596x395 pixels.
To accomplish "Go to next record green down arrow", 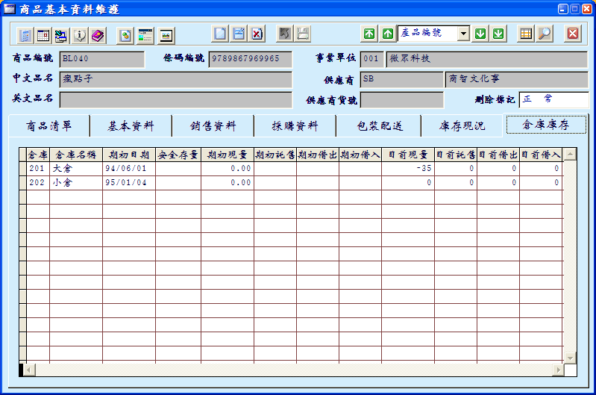I will tap(480, 34).
